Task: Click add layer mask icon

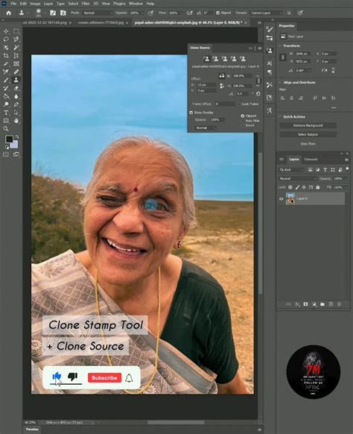Action: click(x=305, y=304)
